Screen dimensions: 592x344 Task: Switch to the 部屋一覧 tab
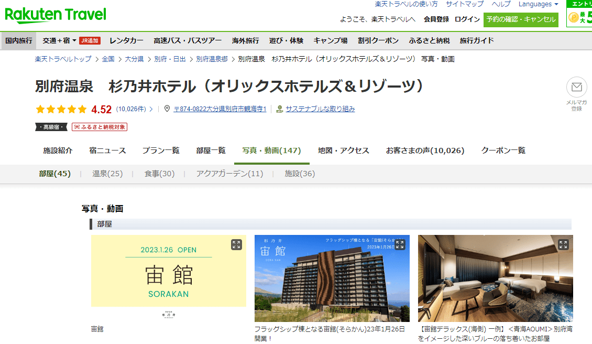[211, 150]
